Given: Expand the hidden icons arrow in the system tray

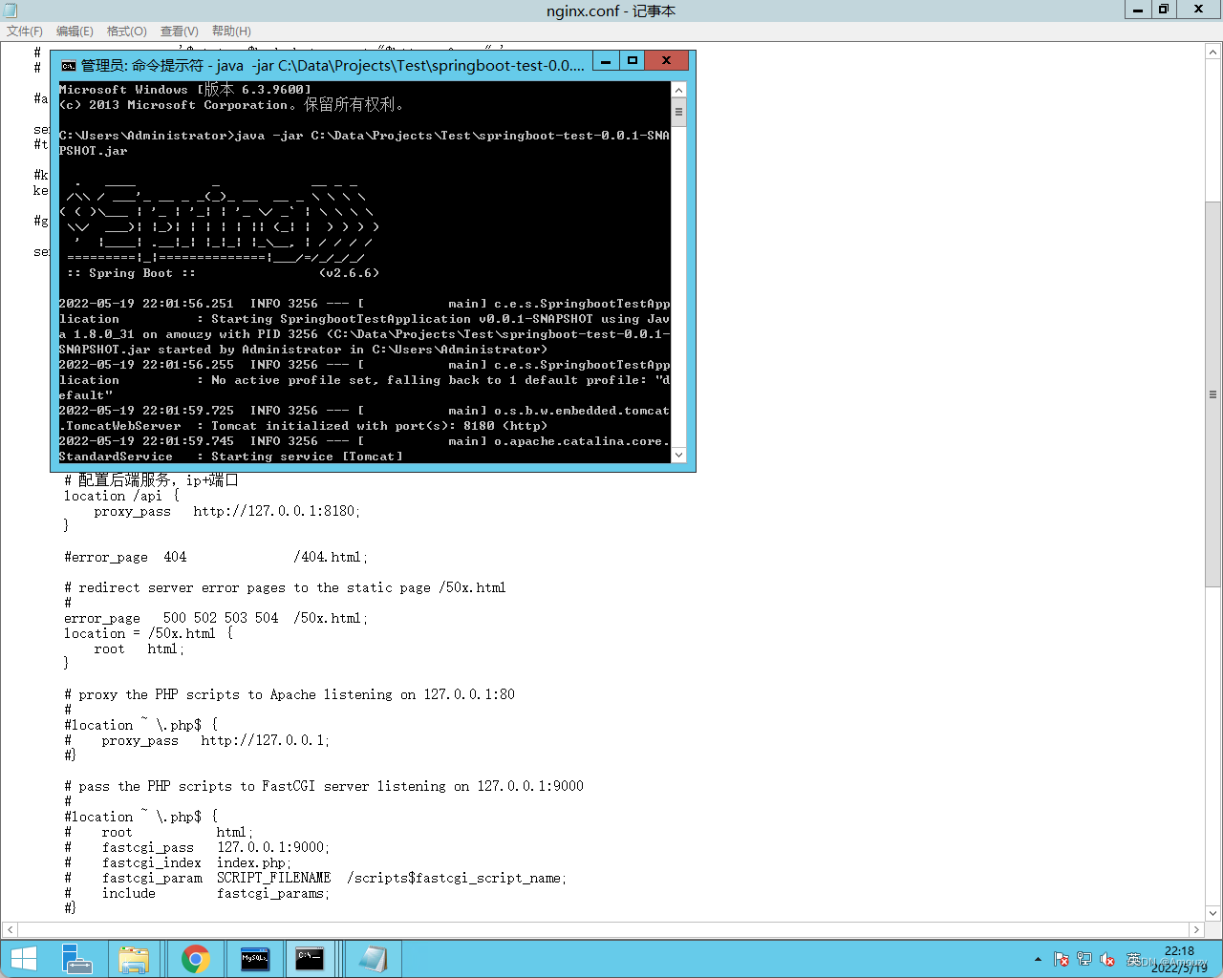Looking at the screenshot, I should [x=1038, y=959].
